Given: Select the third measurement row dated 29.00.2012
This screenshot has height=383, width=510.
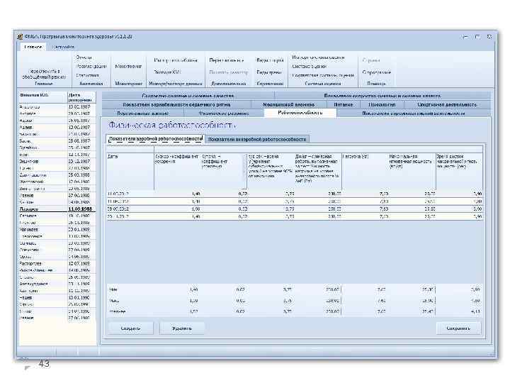Looking at the screenshot, I should point(295,209).
